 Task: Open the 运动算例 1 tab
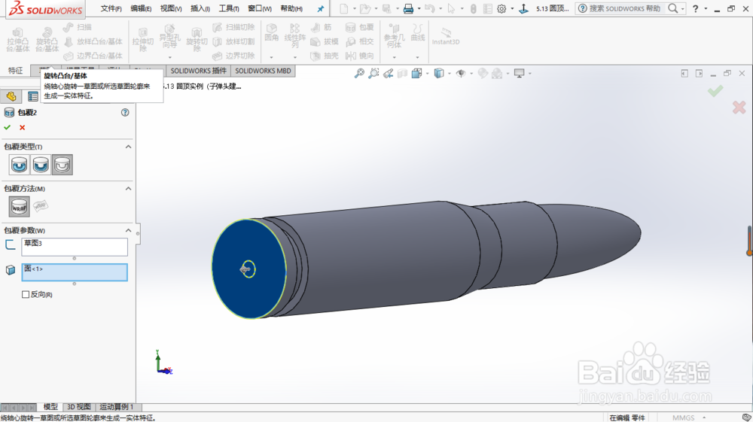117,407
